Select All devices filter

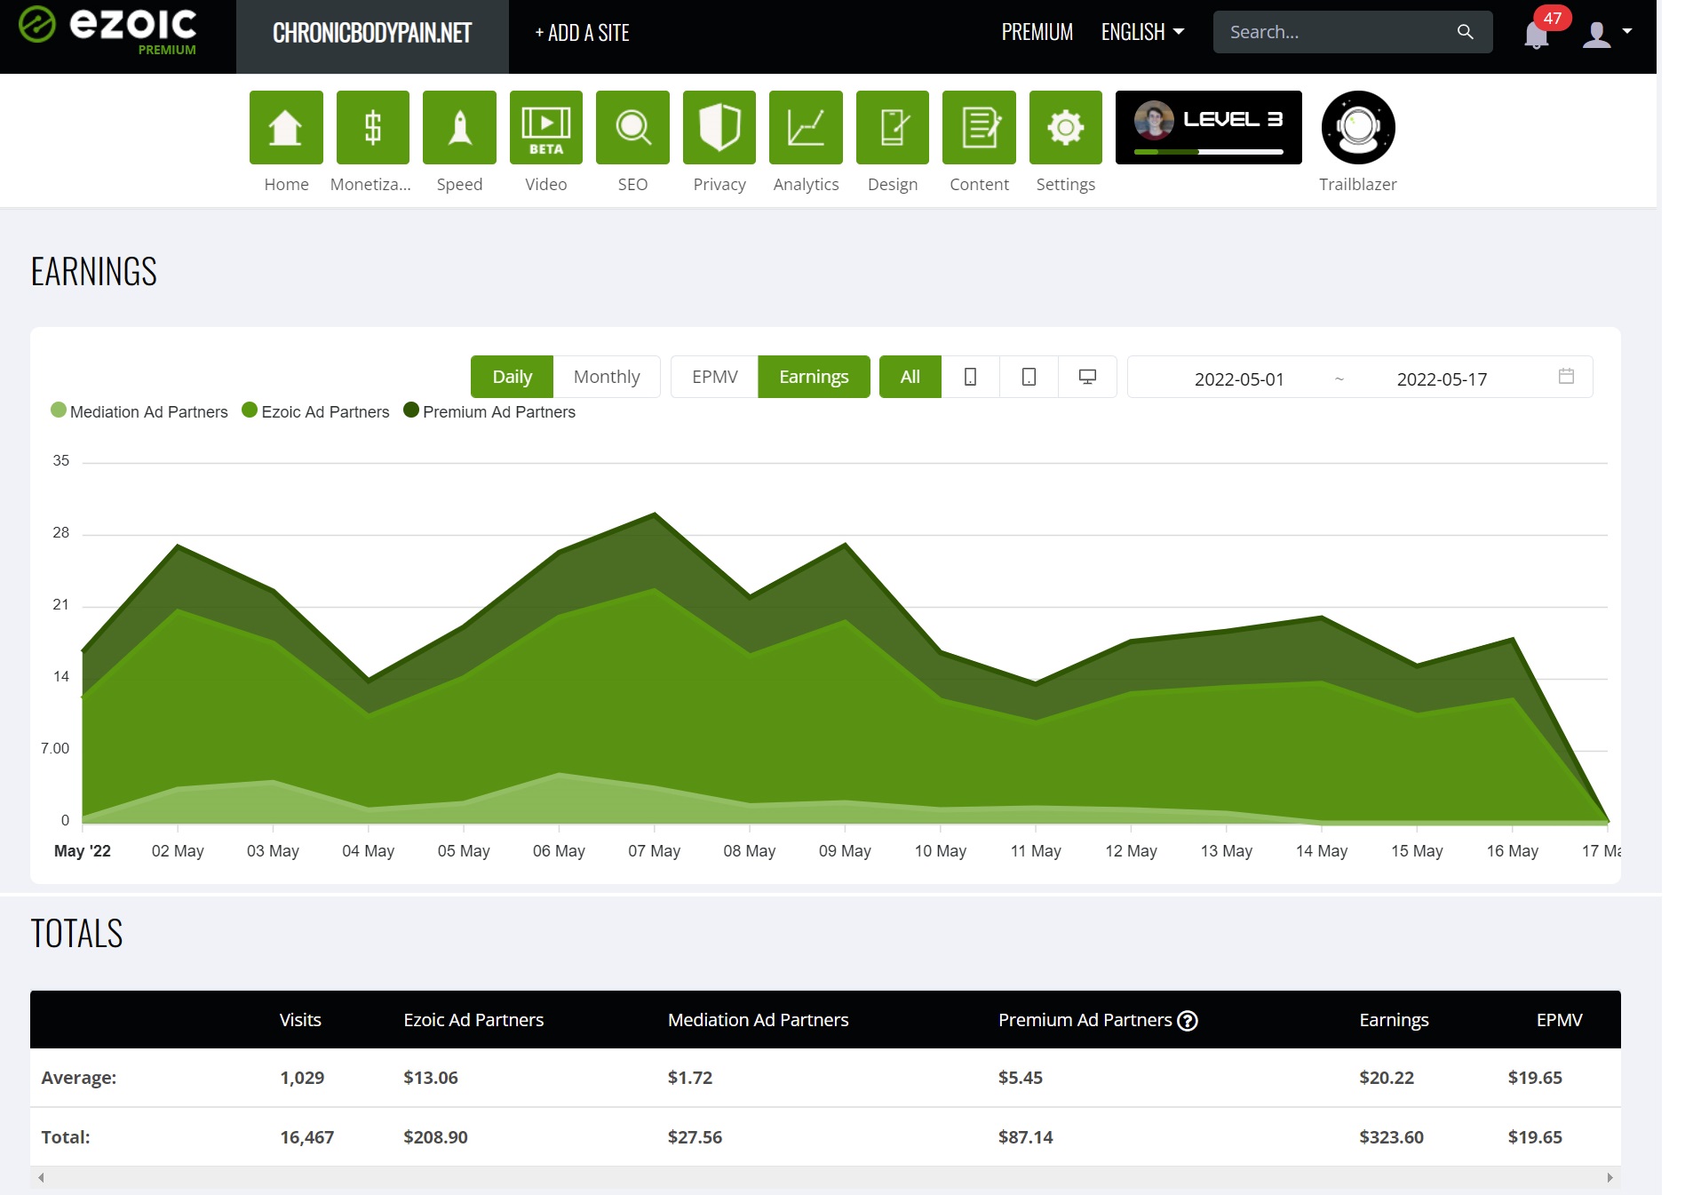pos(910,377)
